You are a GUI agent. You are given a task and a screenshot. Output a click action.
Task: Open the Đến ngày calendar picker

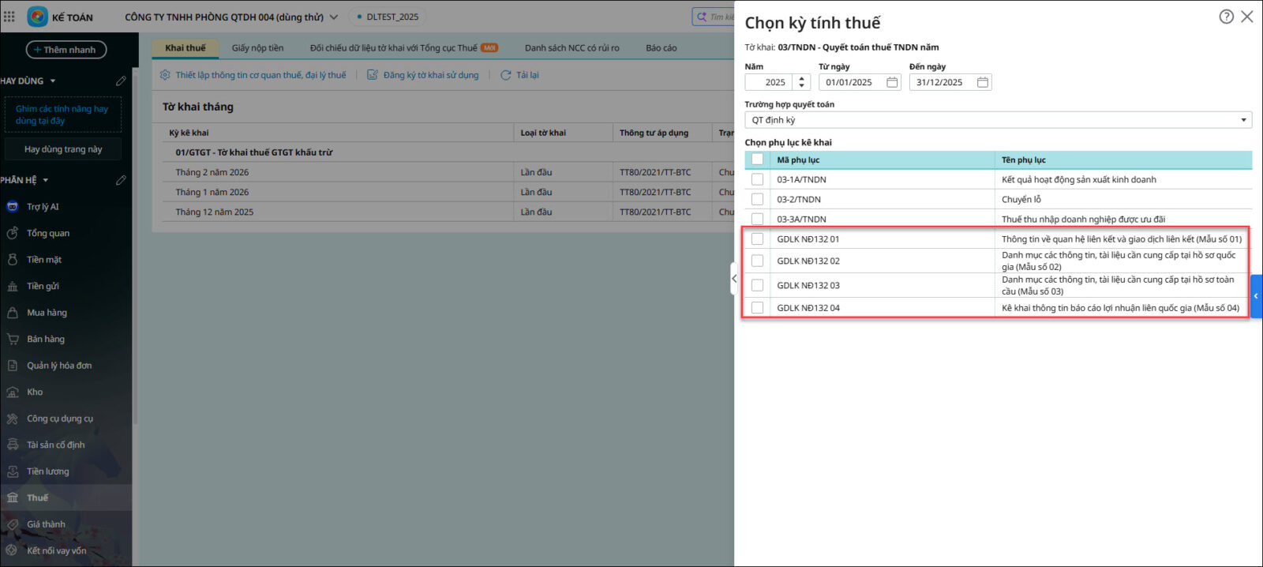tap(982, 82)
